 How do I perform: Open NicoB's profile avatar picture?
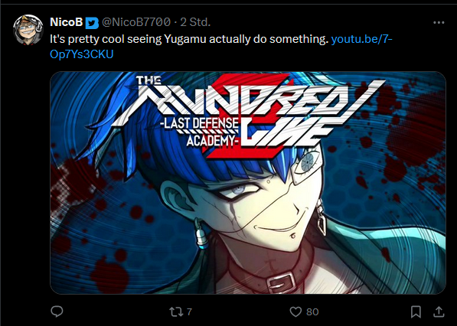[28, 29]
